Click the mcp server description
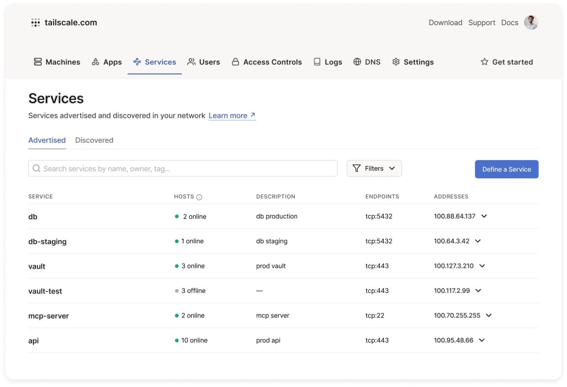The image size is (567, 387). 272,315
